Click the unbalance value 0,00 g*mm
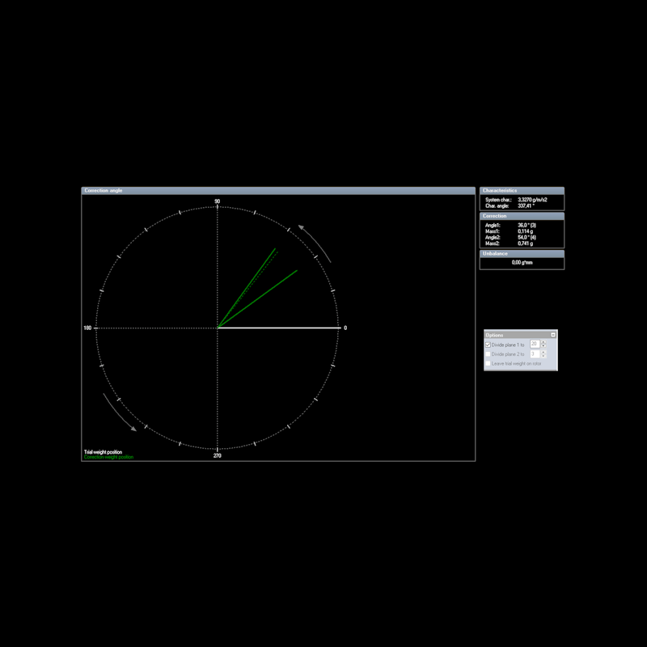 point(522,262)
